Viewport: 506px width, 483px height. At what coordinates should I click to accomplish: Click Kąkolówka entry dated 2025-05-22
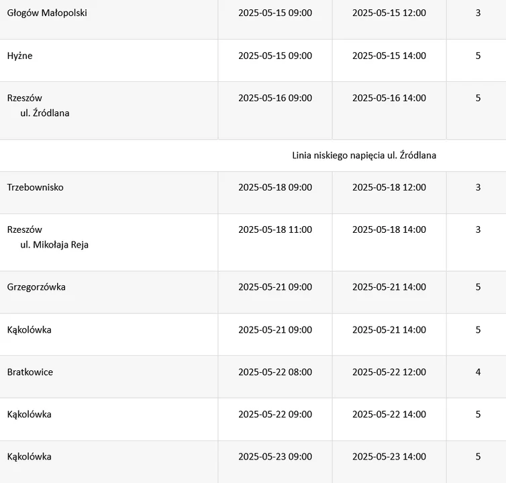click(30, 415)
